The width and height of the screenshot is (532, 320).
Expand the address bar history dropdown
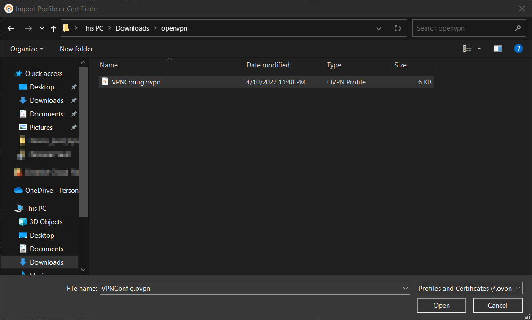(x=378, y=28)
